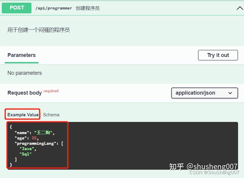The height and width of the screenshot is (178, 244).
Task: Open the /api/programmer endpoint link
Action: (x=53, y=8)
